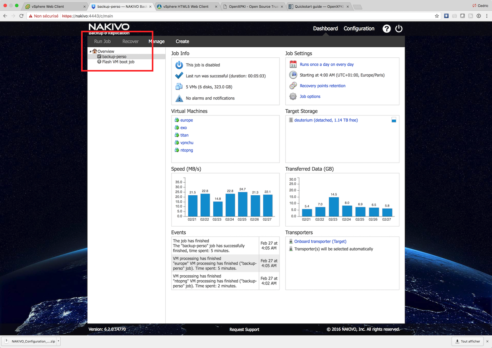Screen dimensions: 492x348
Task: Click the power logout icon
Action: pyautogui.click(x=399, y=29)
